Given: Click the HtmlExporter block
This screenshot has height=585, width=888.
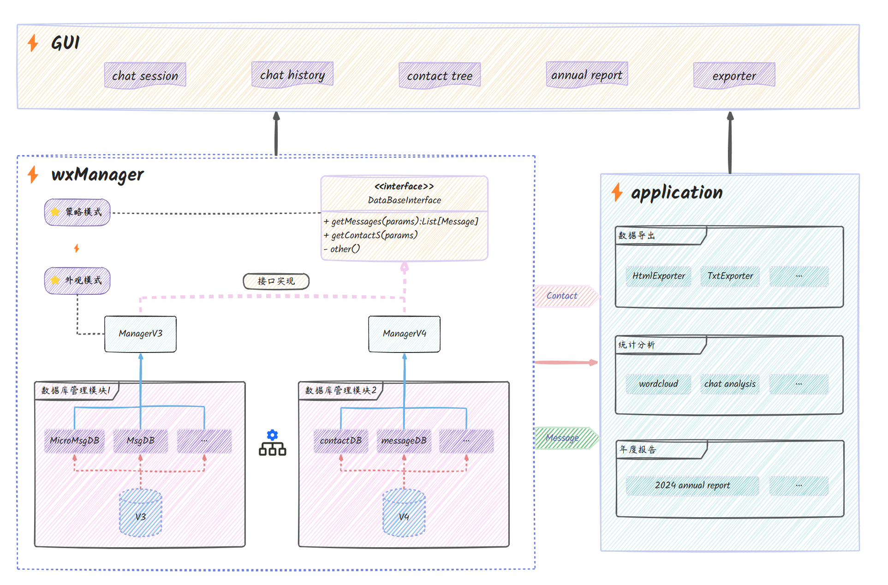Looking at the screenshot, I should pyautogui.click(x=658, y=276).
